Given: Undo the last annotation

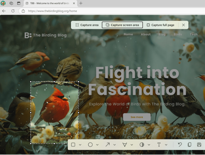Looking at the screenshot, I should pyautogui.click(x=180, y=145).
